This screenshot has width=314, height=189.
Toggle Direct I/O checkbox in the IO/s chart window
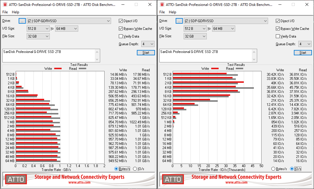pyautogui.click(x=278, y=21)
